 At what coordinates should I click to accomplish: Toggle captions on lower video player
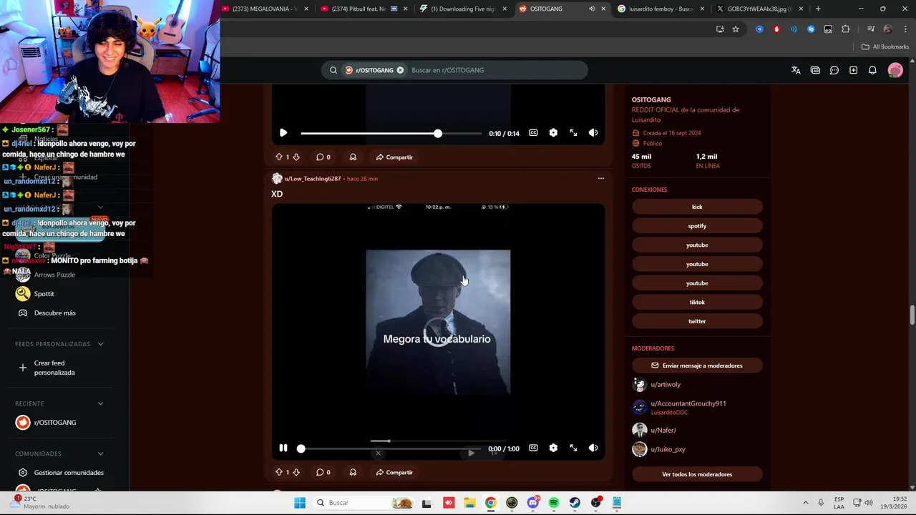[x=533, y=448]
